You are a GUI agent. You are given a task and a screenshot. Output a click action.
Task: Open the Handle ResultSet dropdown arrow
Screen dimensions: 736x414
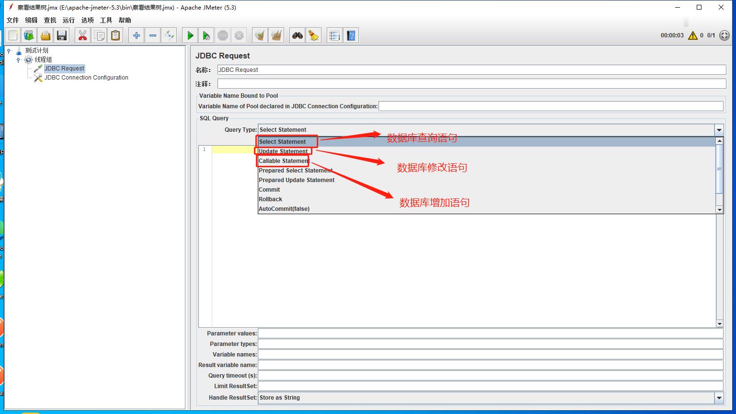click(x=719, y=398)
